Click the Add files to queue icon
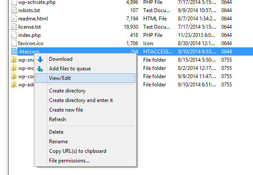 pos(40,69)
